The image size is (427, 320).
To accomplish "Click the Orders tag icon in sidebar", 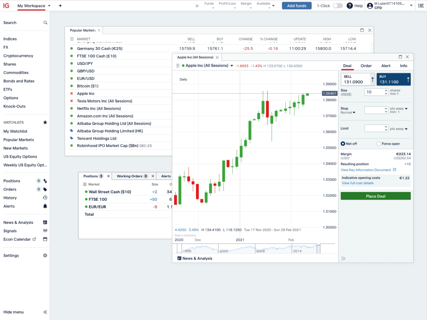I will (x=45, y=190).
